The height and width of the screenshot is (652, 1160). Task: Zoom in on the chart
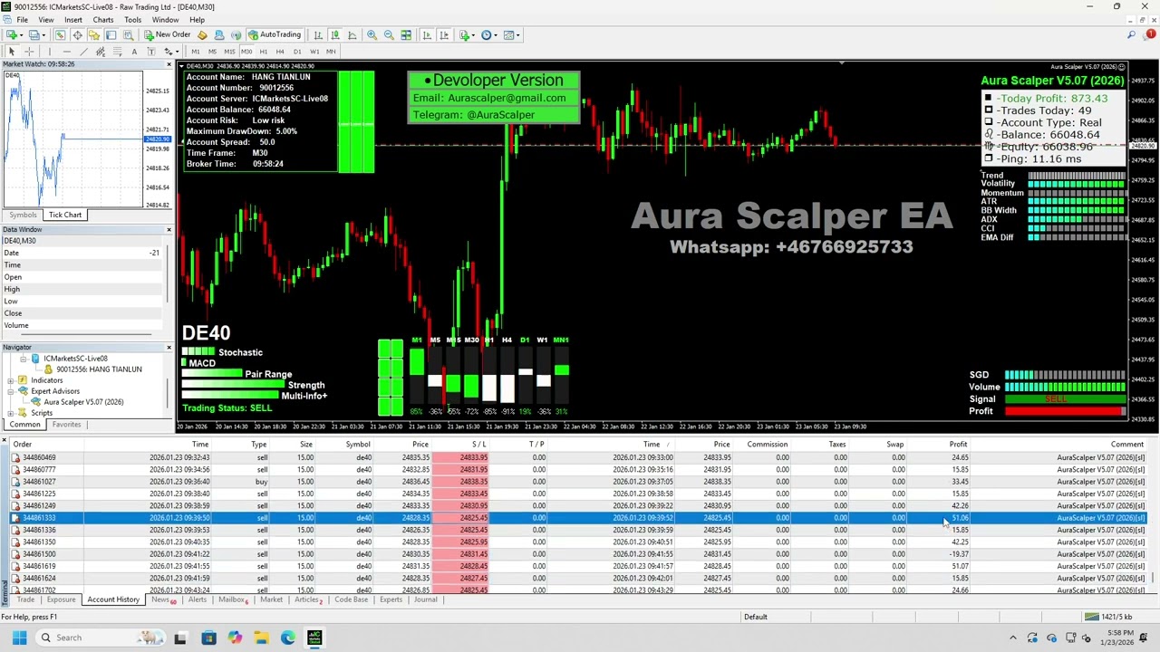tap(372, 34)
